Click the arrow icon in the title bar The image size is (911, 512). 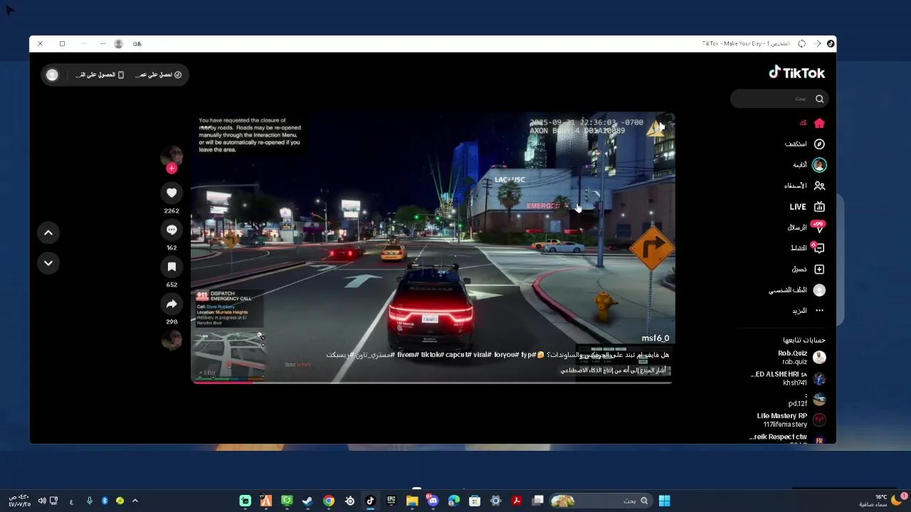[817, 43]
